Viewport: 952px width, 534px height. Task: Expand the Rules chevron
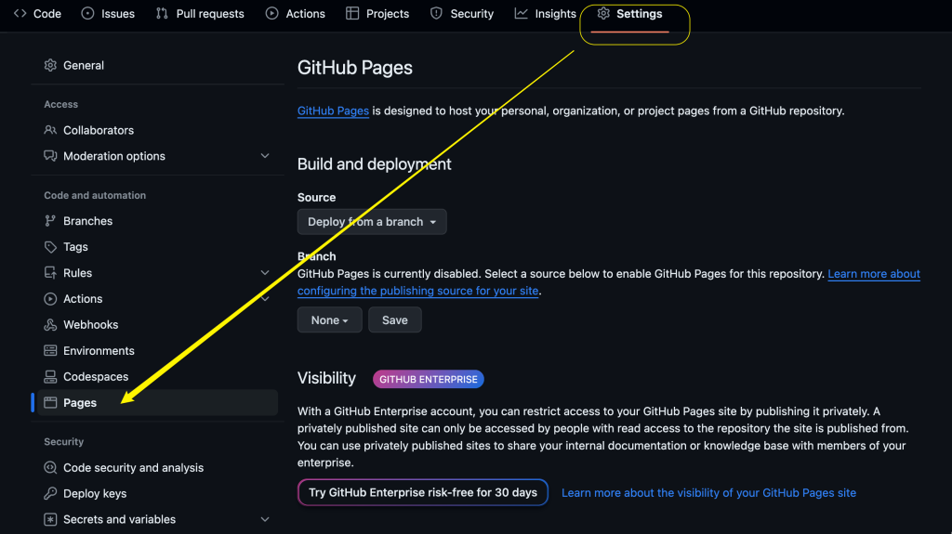coord(265,273)
